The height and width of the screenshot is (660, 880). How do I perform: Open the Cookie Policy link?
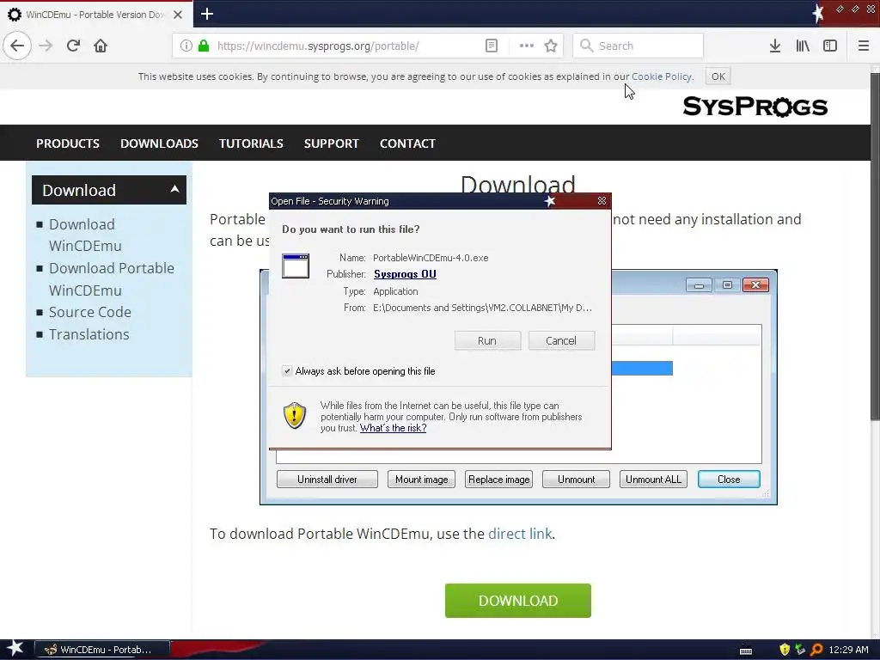661,76
